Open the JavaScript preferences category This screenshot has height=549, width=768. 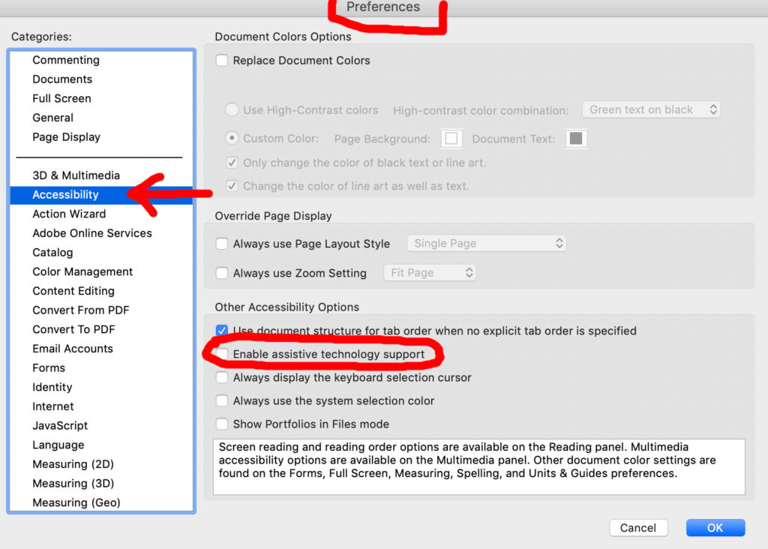click(x=60, y=425)
